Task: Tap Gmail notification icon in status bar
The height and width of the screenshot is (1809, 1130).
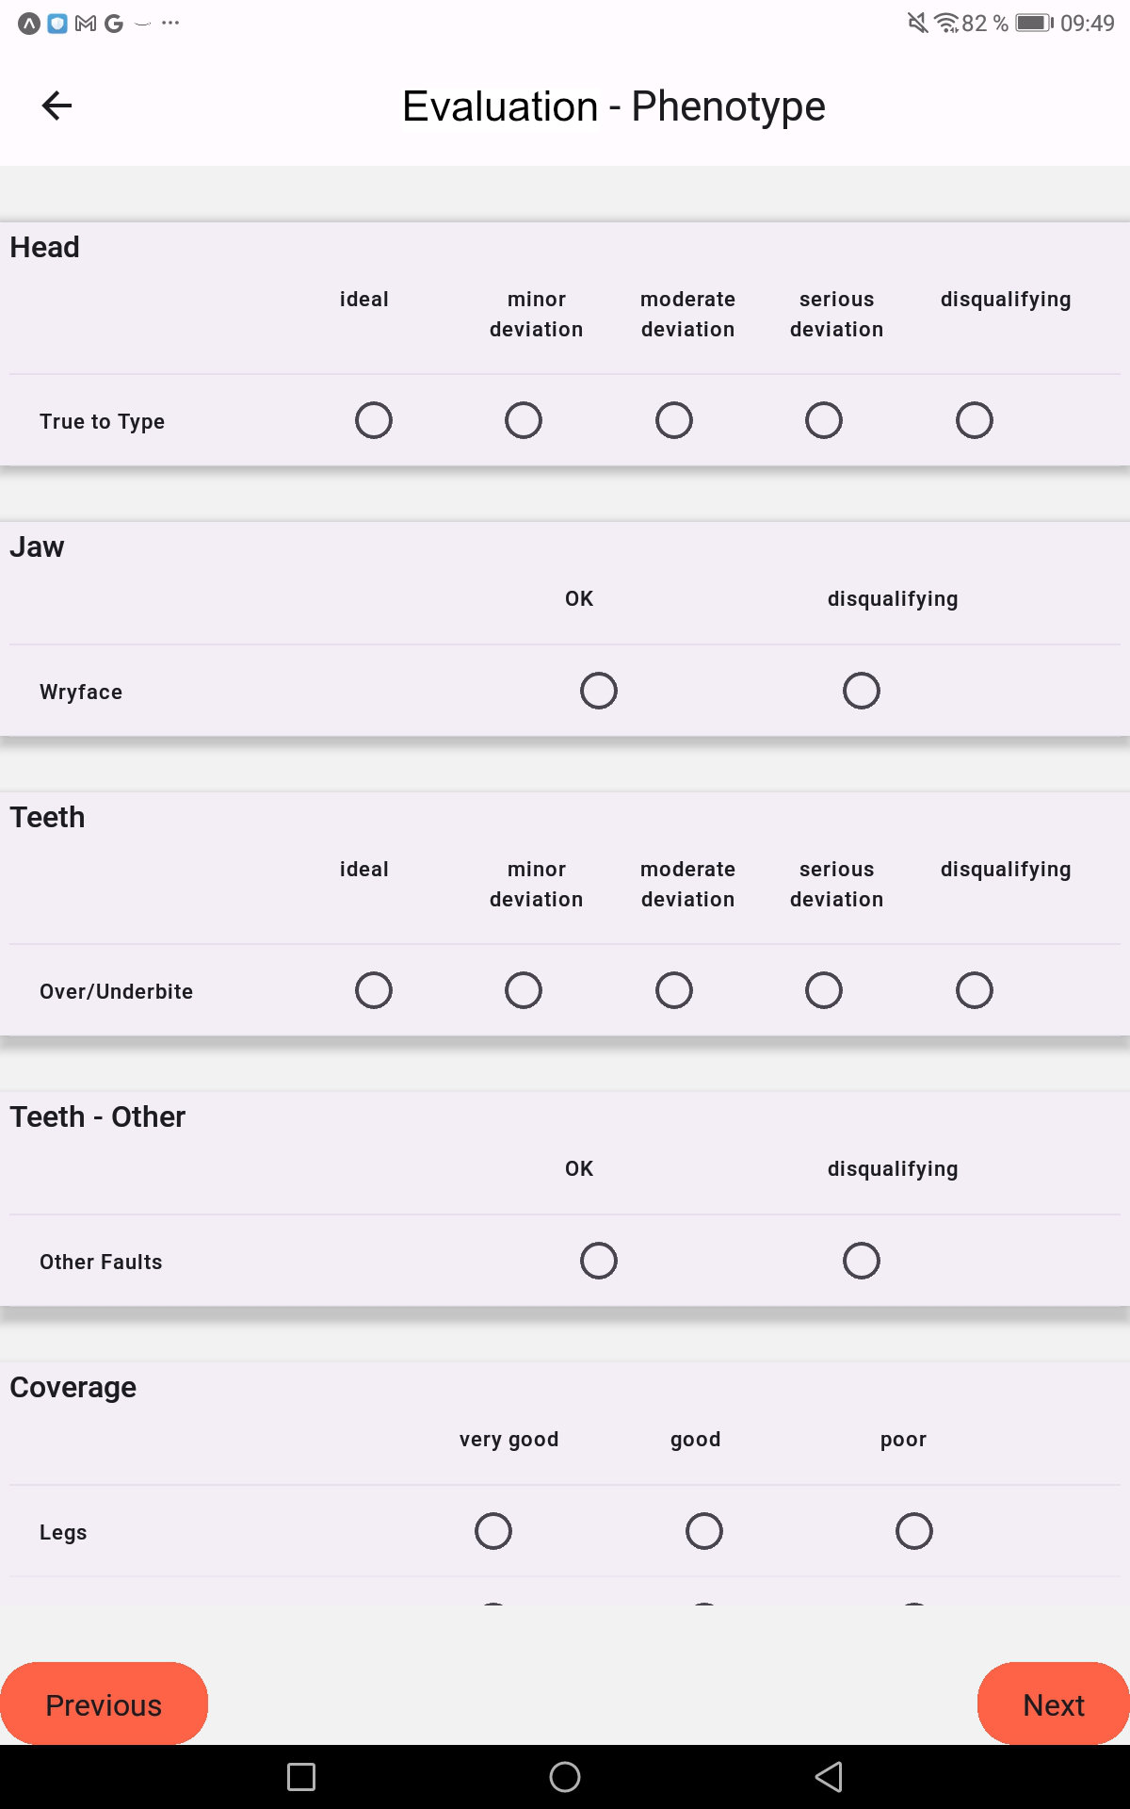Action: [86, 24]
